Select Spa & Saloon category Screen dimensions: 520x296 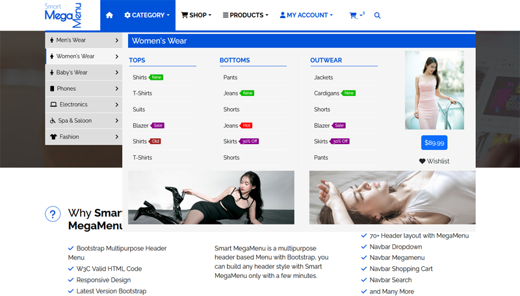coord(84,121)
